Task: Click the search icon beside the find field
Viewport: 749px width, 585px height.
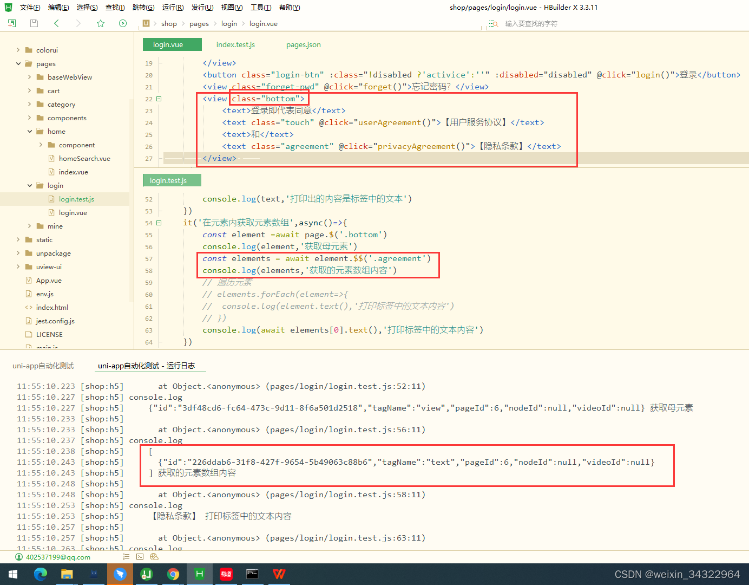Action: coord(493,24)
